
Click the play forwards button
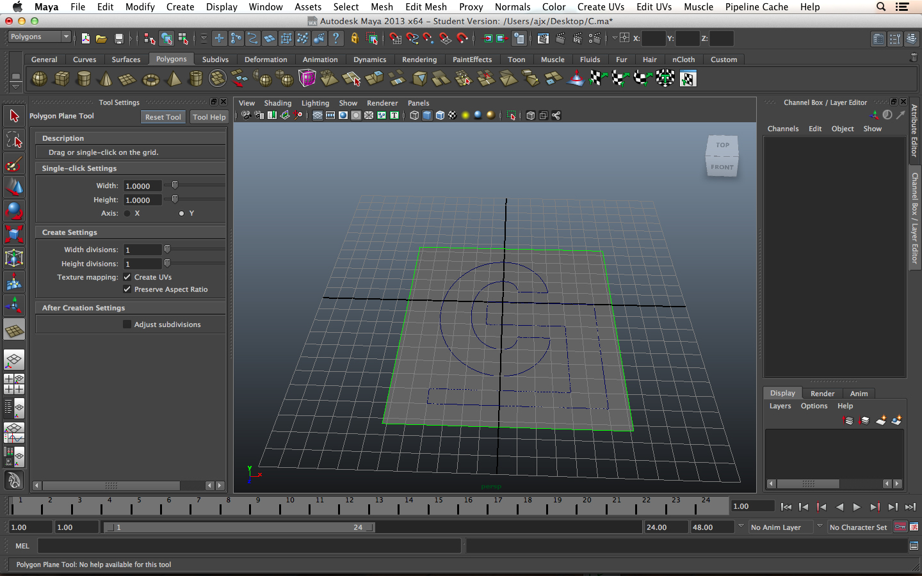(x=857, y=507)
